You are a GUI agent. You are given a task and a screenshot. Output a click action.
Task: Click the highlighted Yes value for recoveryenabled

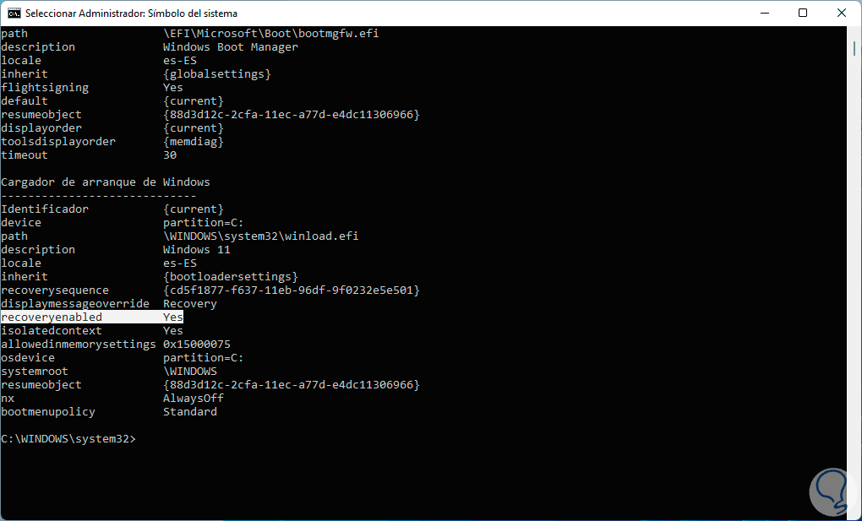click(173, 317)
